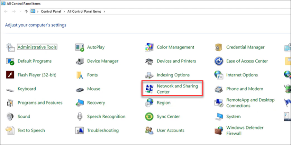This screenshot has height=145, width=291.
Task: Click the Control Panel breadcrumb
Action: pyautogui.click(x=51, y=11)
